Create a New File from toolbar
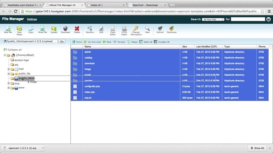Viewport: 273px width, 153px height. (x=8, y=30)
